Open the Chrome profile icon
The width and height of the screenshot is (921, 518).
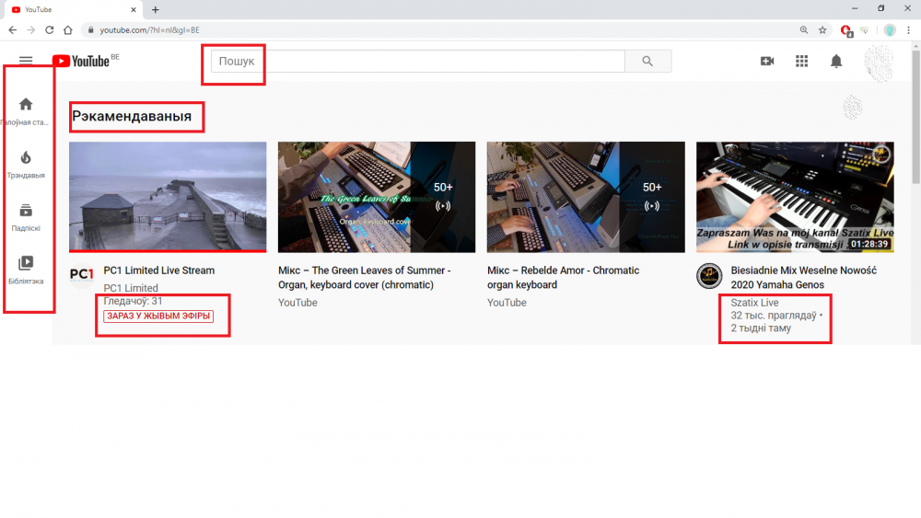(x=890, y=30)
